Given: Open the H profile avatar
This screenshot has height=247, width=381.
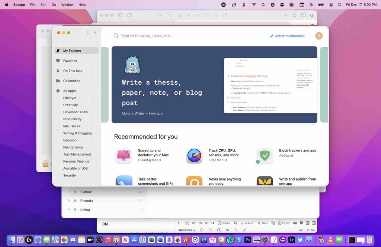Looking at the screenshot, I should click(x=318, y=36).
